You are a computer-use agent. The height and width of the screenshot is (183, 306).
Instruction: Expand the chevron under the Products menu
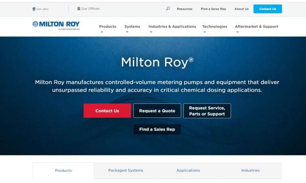pyautogui.click(x=102, y=32)
